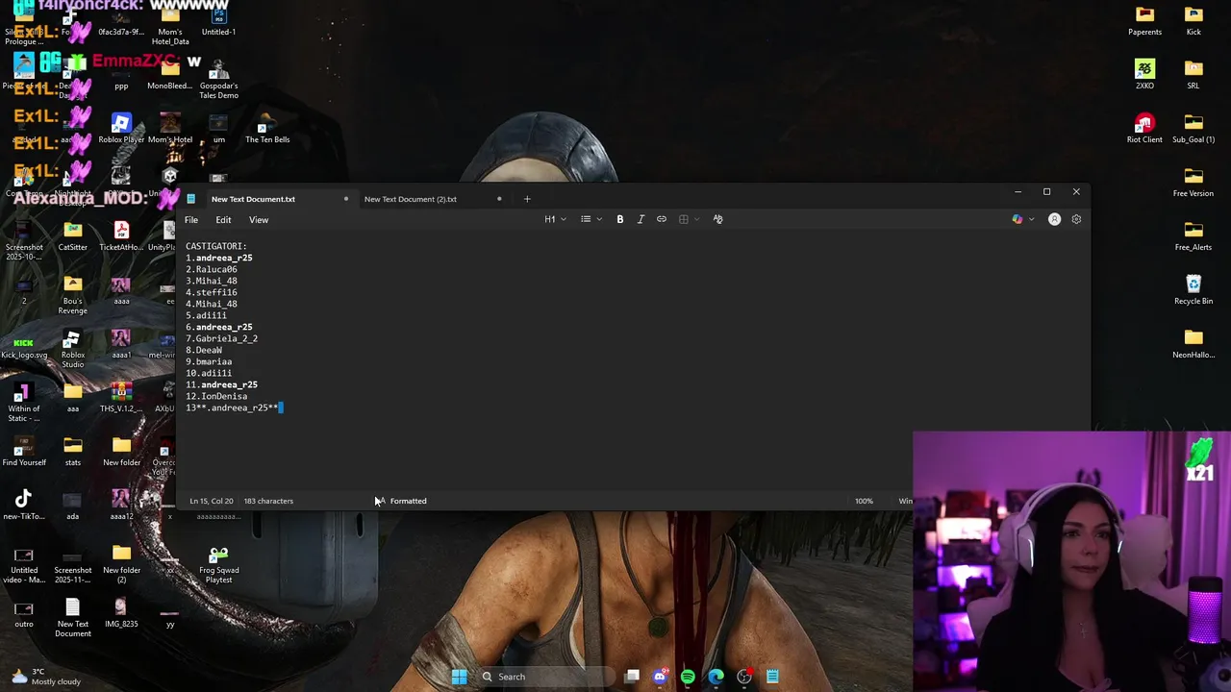
Task: Select the Free Version desktop folder
Action: click(1193, 182)
